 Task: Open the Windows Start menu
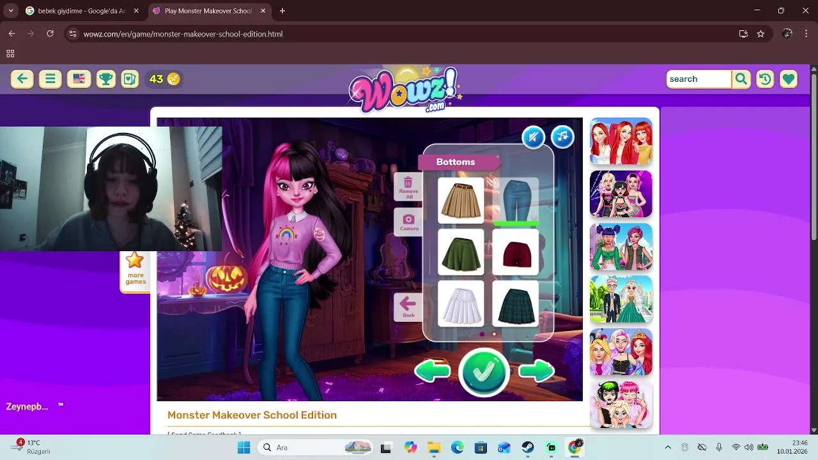tap(244, 448)
